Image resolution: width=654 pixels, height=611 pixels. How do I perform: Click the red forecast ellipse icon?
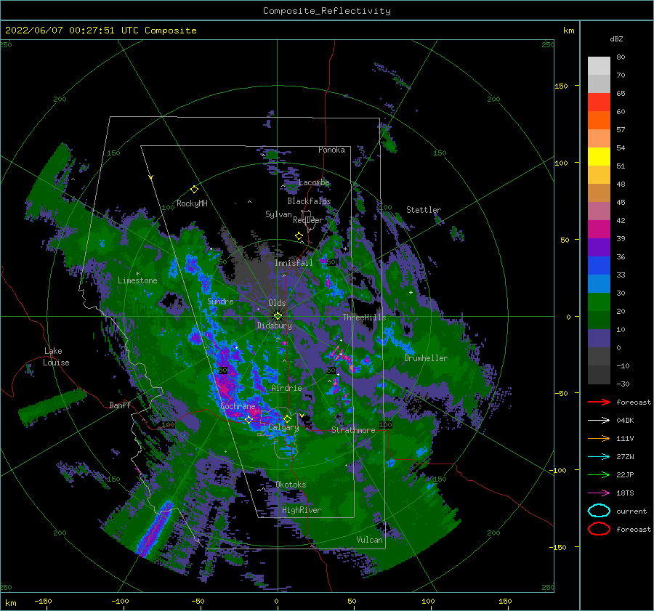tap(599, 529)
